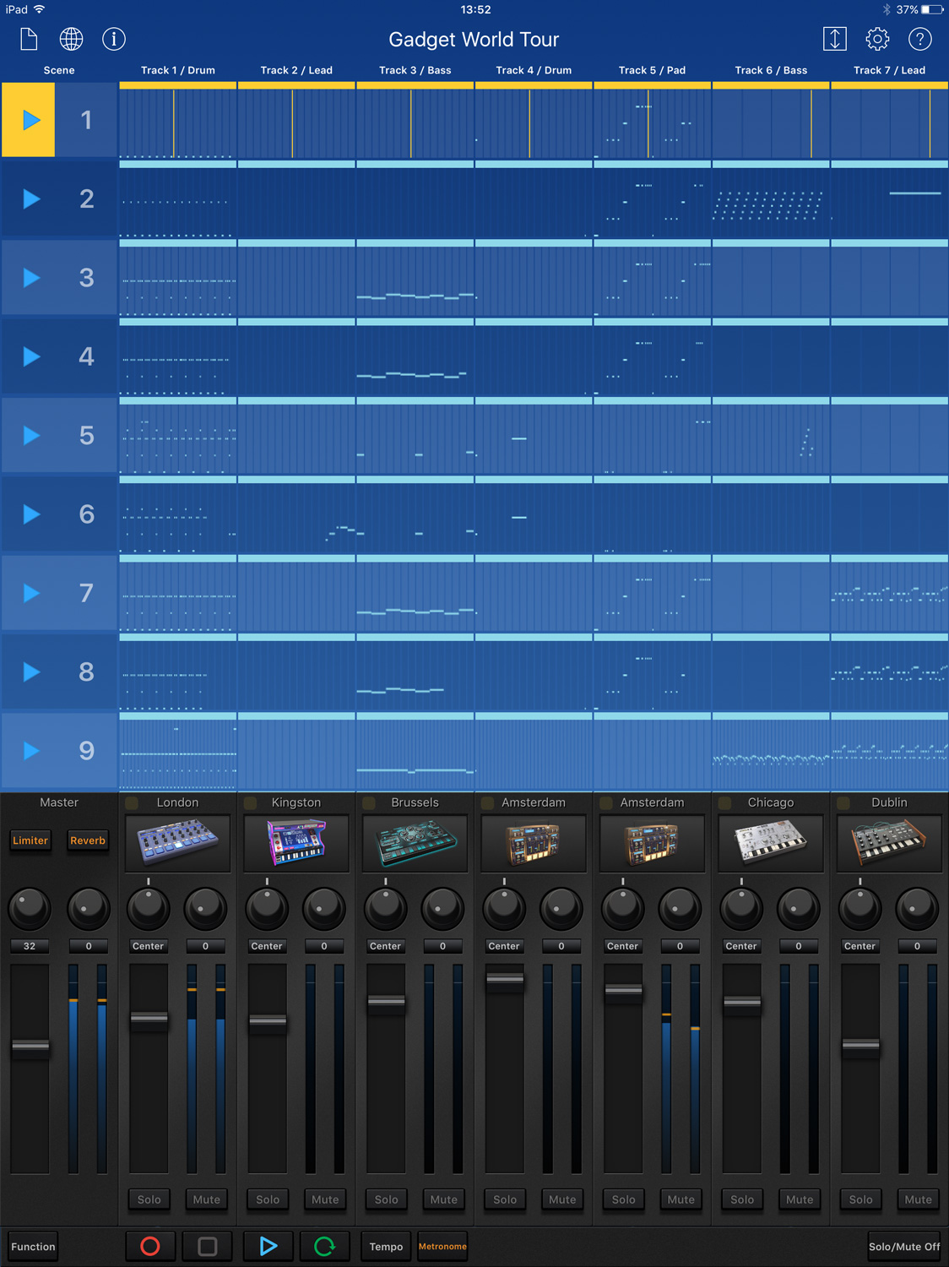Open the settings gear icon
Viewport: 949px width, 1267px height.
click(877, 39)
